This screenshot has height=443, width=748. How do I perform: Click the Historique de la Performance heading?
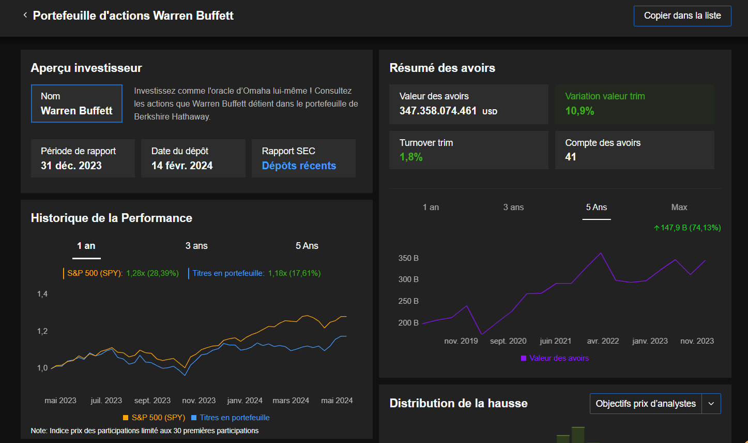(x=112, y=218)
